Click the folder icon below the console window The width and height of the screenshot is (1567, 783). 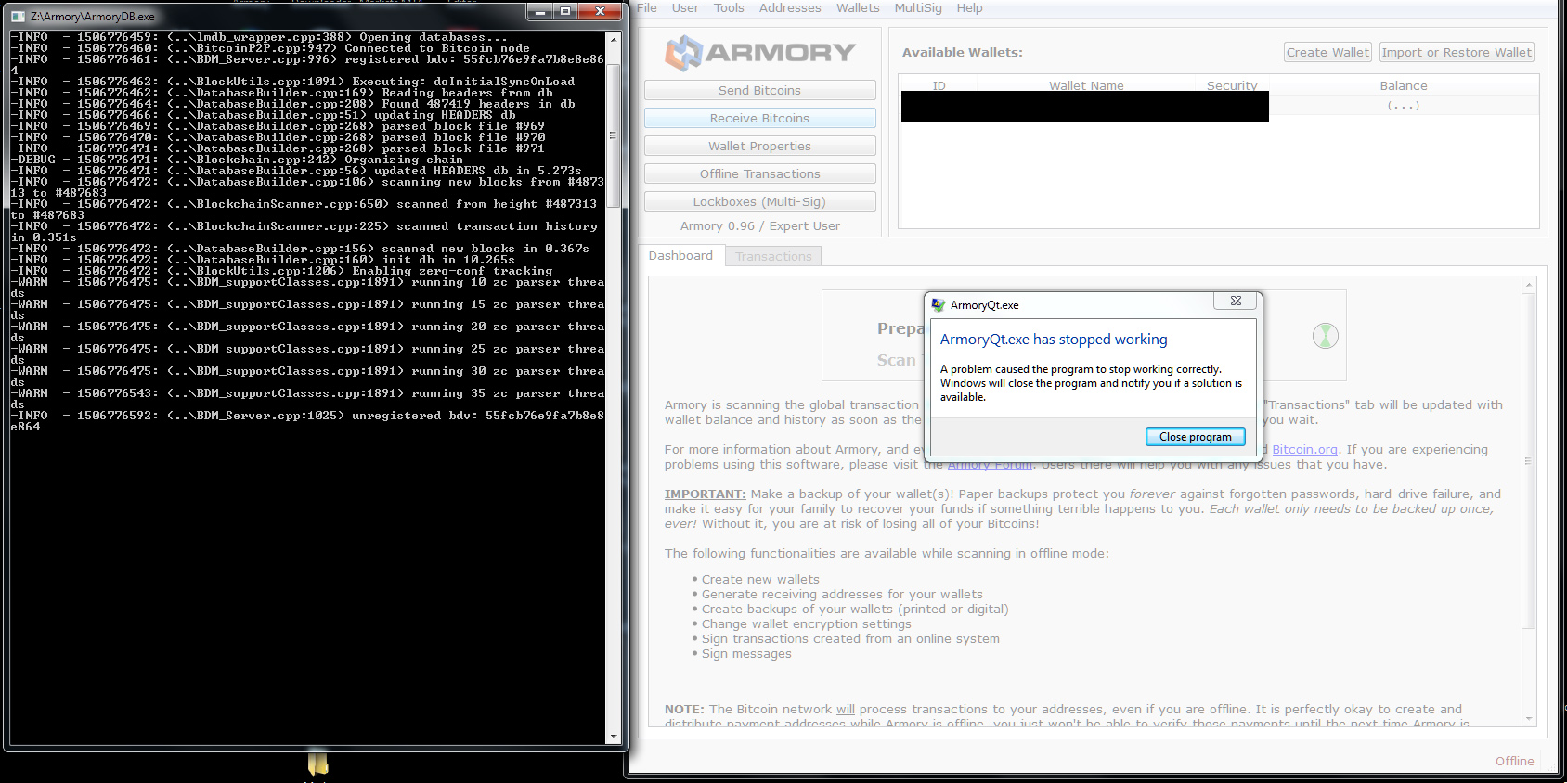(317, 763)
